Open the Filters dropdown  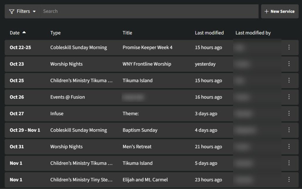(x=23, y=11)
